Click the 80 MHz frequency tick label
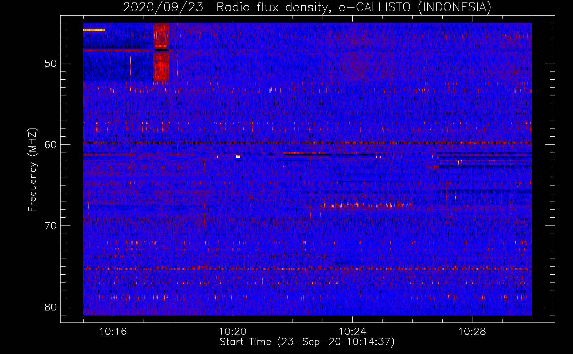 51,307
